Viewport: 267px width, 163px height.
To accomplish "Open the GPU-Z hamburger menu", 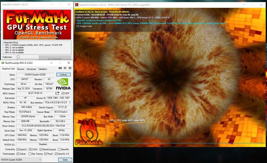I will click(x=70, y=68).
